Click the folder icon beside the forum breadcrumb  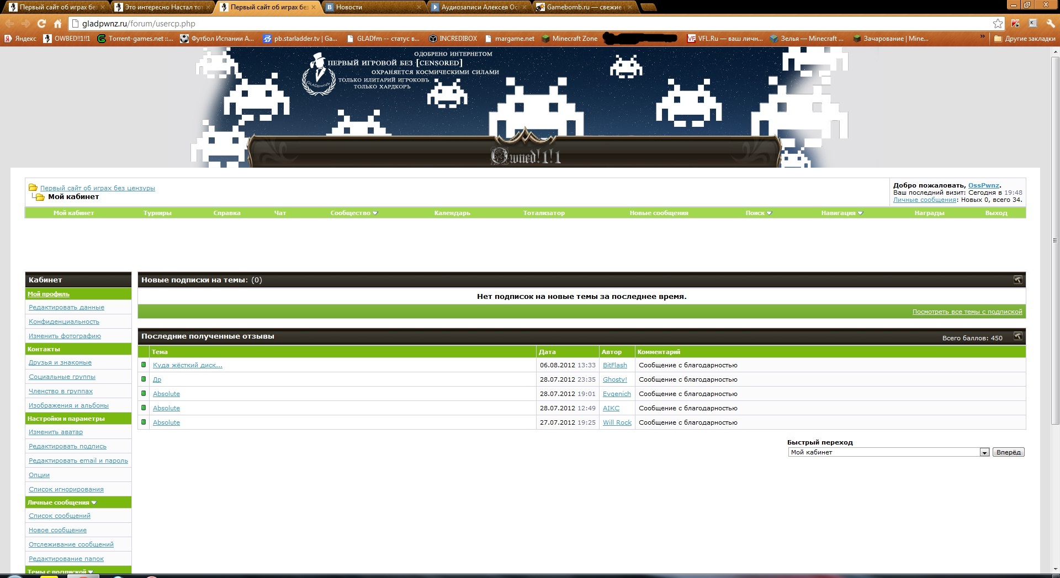pyautogui.click(x=33, y=188)
